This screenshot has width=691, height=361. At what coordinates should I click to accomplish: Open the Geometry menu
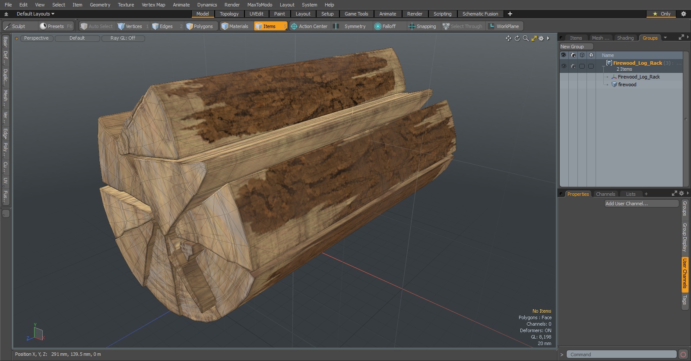100,5
